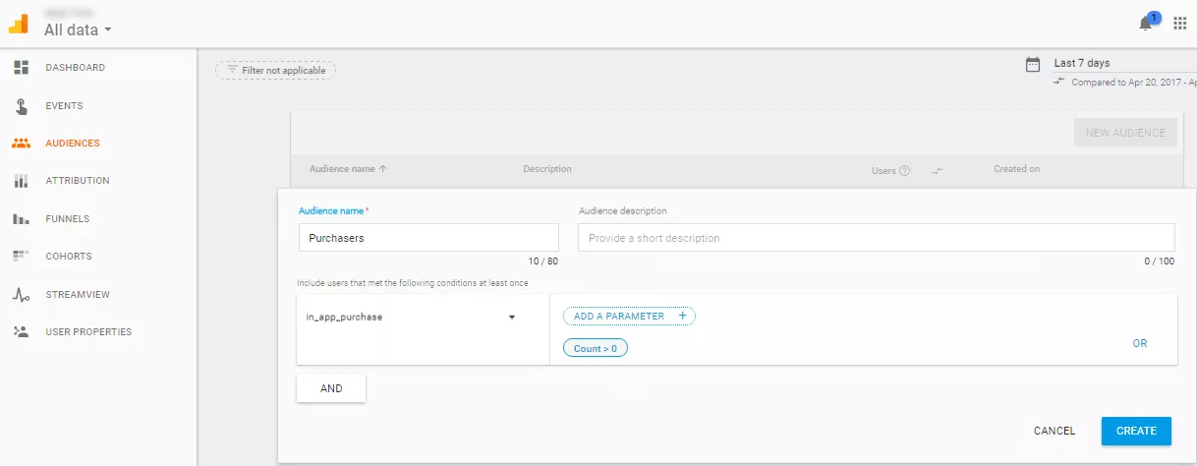Click the calendar icon beside date range
Viewport: 1197px width, 466px height.
pyautogui.click(x=1033, y=65)
